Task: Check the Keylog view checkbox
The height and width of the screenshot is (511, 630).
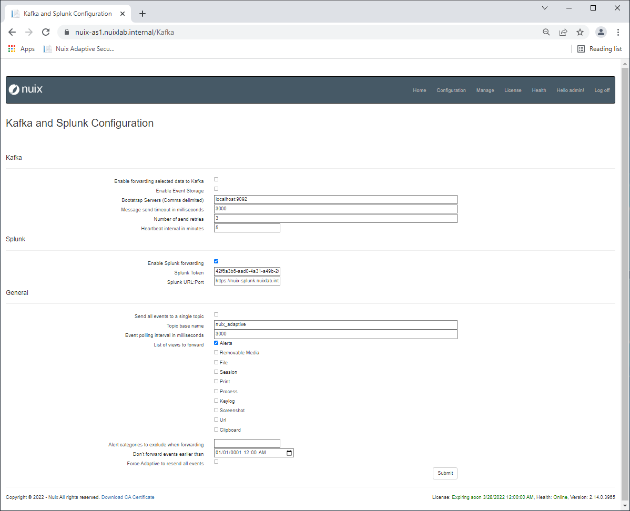Action: (x=216, y=401)
